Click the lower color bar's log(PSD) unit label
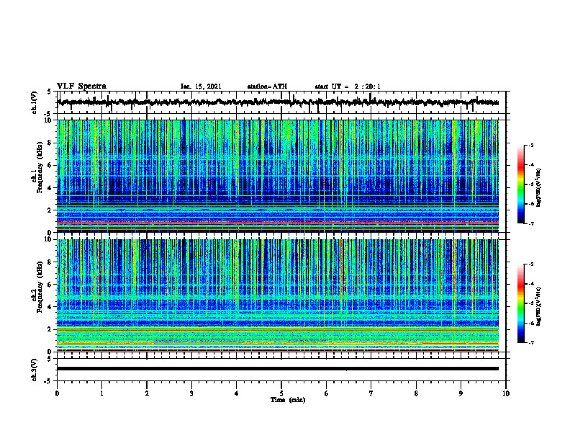This screenshot has width=570, height=441. tap(539, 306)
